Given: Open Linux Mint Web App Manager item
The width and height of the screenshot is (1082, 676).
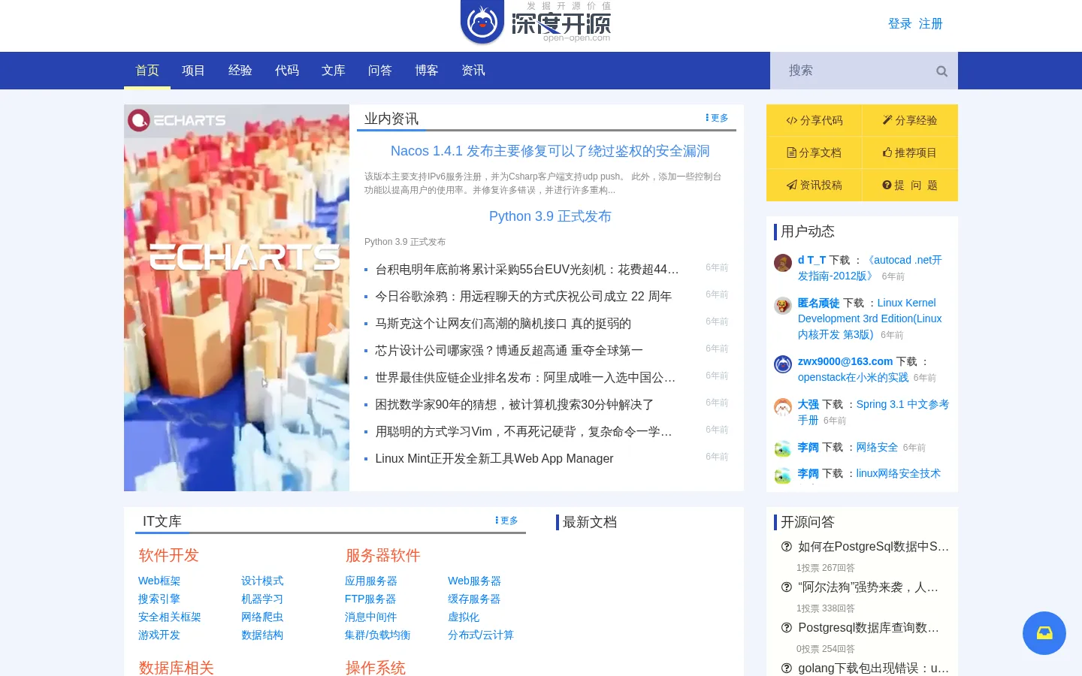Looking at the screenshot, I should tap(494, 458).
